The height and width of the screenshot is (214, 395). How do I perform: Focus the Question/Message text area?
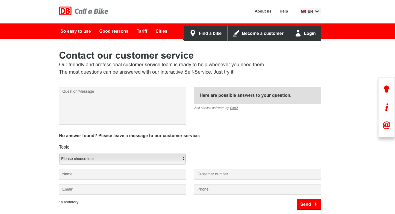pyautogui.click(x=122, y=106)
